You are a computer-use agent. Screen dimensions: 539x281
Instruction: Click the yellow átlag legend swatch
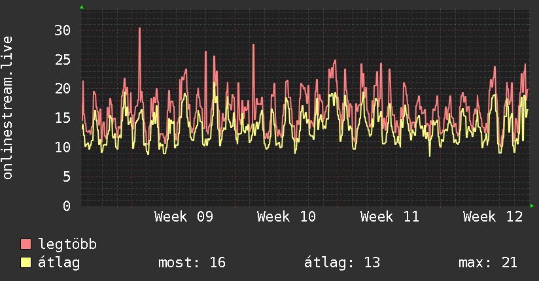click(26, 263)
